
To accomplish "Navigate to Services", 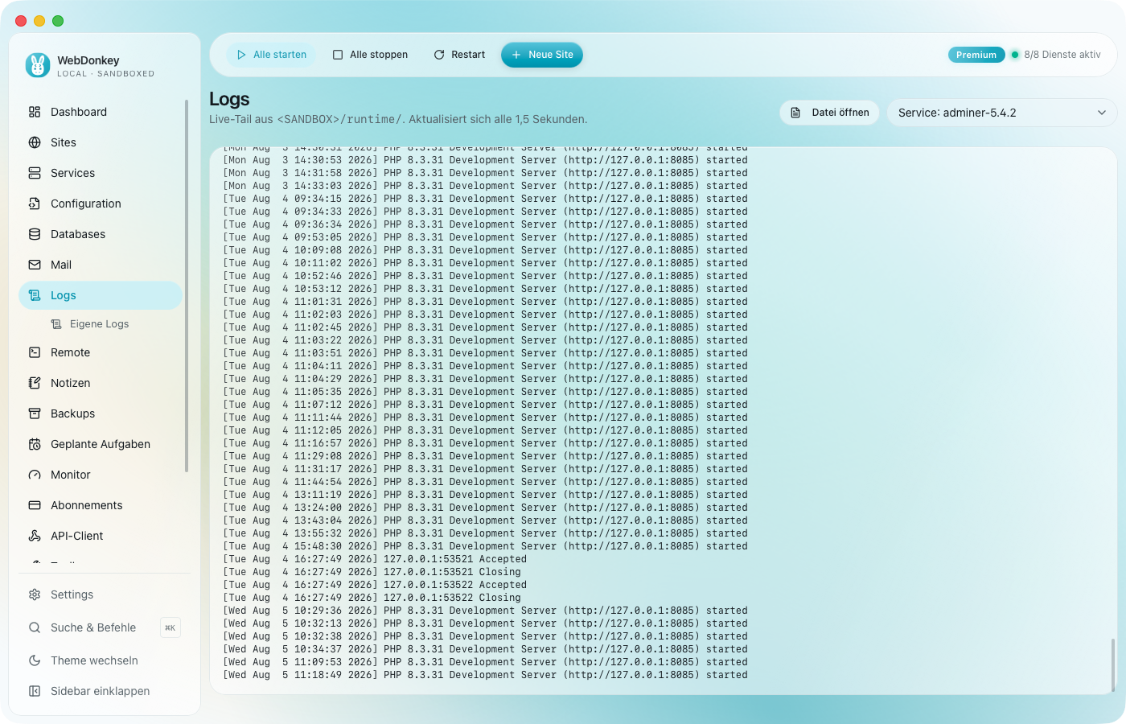I will click(x=101, y=173).
